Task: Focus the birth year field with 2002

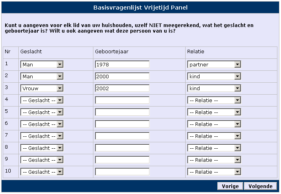Action: pyautogui.click(x=122, y=88)
